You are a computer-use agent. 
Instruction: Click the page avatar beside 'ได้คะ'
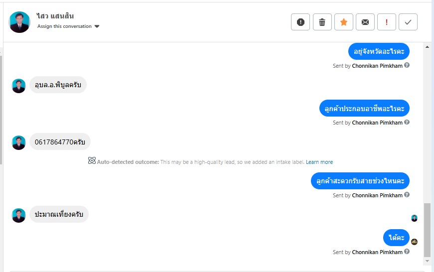(414, 242)
